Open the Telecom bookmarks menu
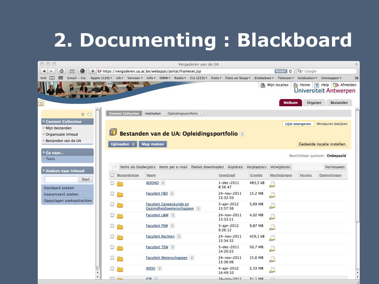The height and width of the screenshot is (284, 379). click(285, 78)
